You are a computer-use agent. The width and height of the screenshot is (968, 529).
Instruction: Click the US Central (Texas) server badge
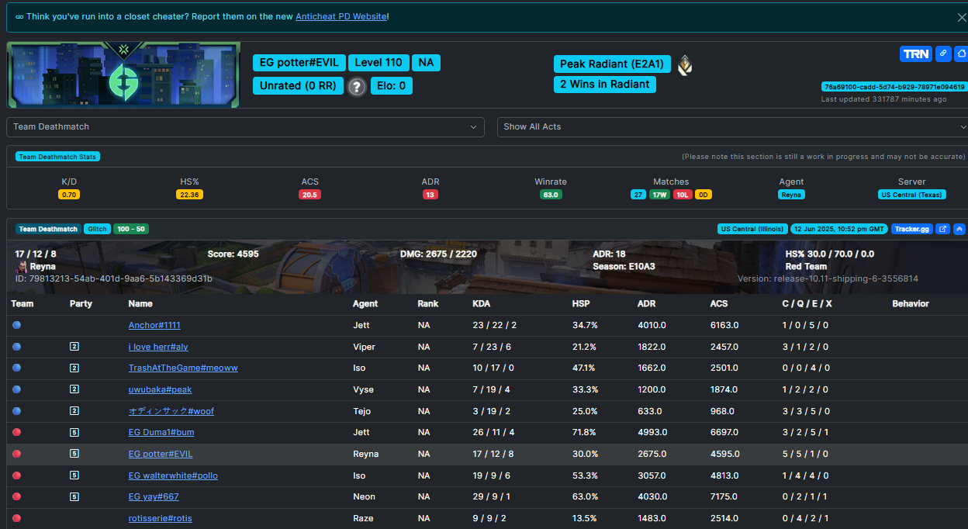[x=912, y=195]
